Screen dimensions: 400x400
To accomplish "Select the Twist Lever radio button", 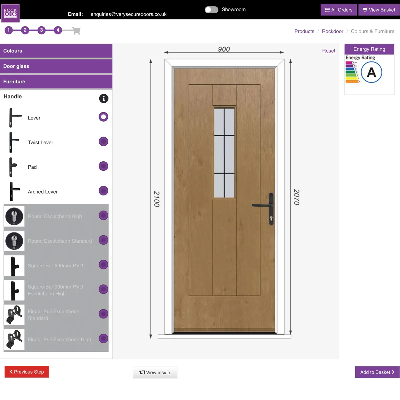I will point(103,141).
